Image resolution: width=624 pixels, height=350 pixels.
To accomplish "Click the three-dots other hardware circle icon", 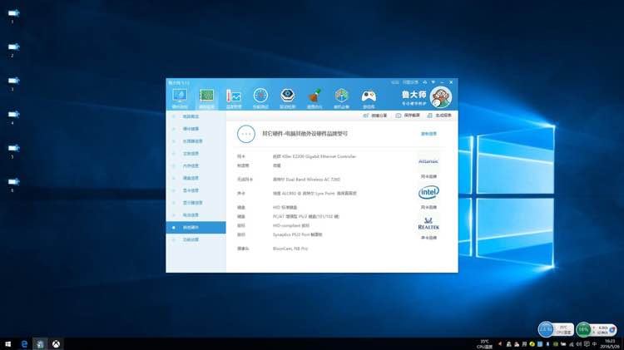I will pos(246,134).
